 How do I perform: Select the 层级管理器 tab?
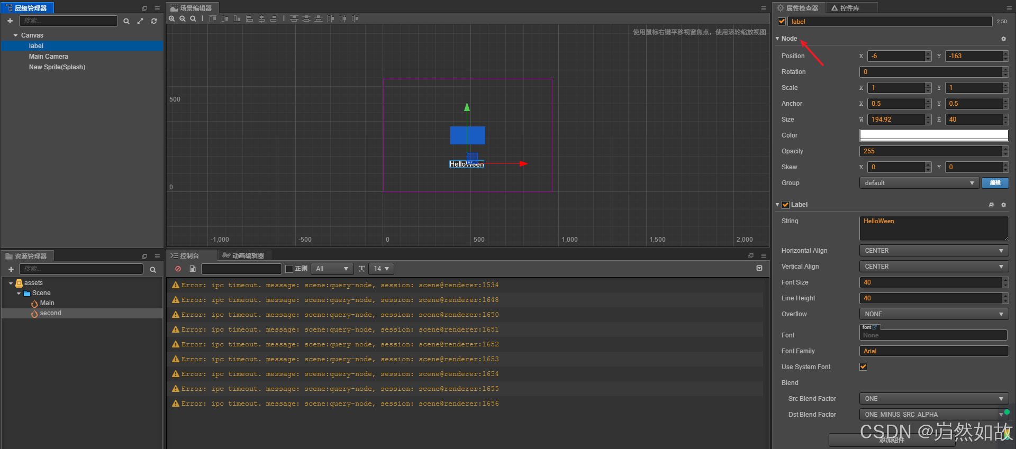(27, 8)
